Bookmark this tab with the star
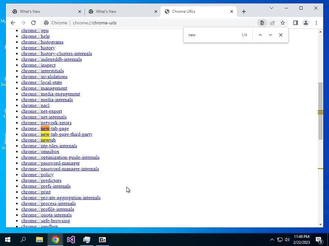329x246 pixels. (283, 23)
